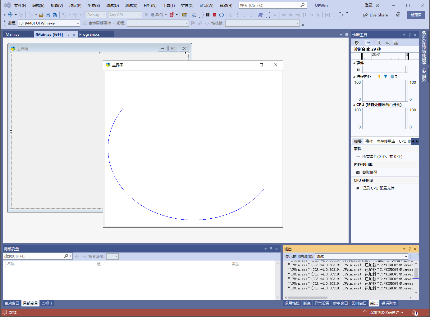Open the 断点 tab
Screen dimensions: 430x317
click(x=307, y=303)
